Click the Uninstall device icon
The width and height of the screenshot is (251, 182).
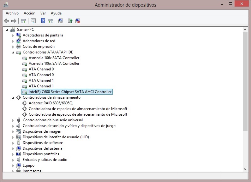point(77,21)
